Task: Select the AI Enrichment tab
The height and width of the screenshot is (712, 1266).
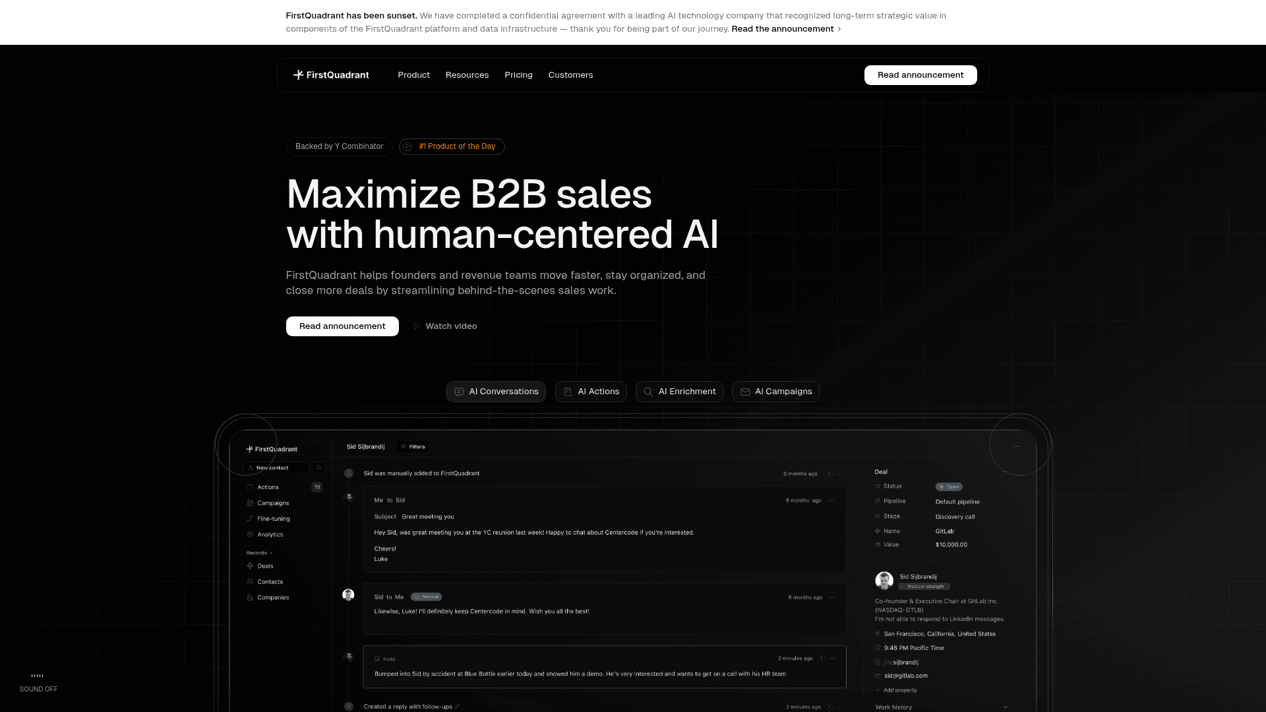Action: pos(679,392)
